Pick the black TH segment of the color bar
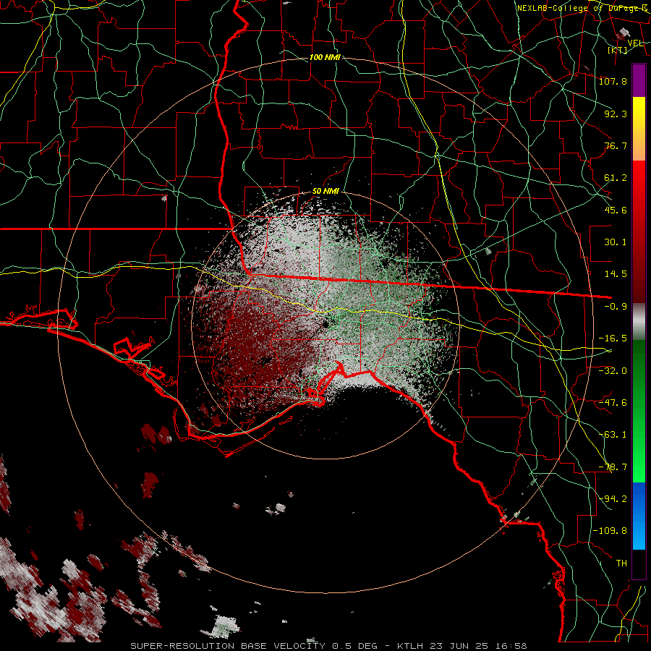The height and width of the screenshot is (651, 651). 639,564
